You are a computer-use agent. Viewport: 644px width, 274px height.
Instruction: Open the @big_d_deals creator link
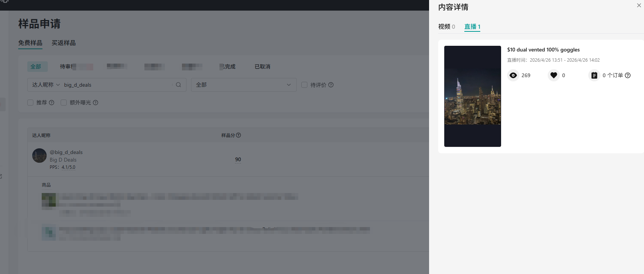point(66,152)
